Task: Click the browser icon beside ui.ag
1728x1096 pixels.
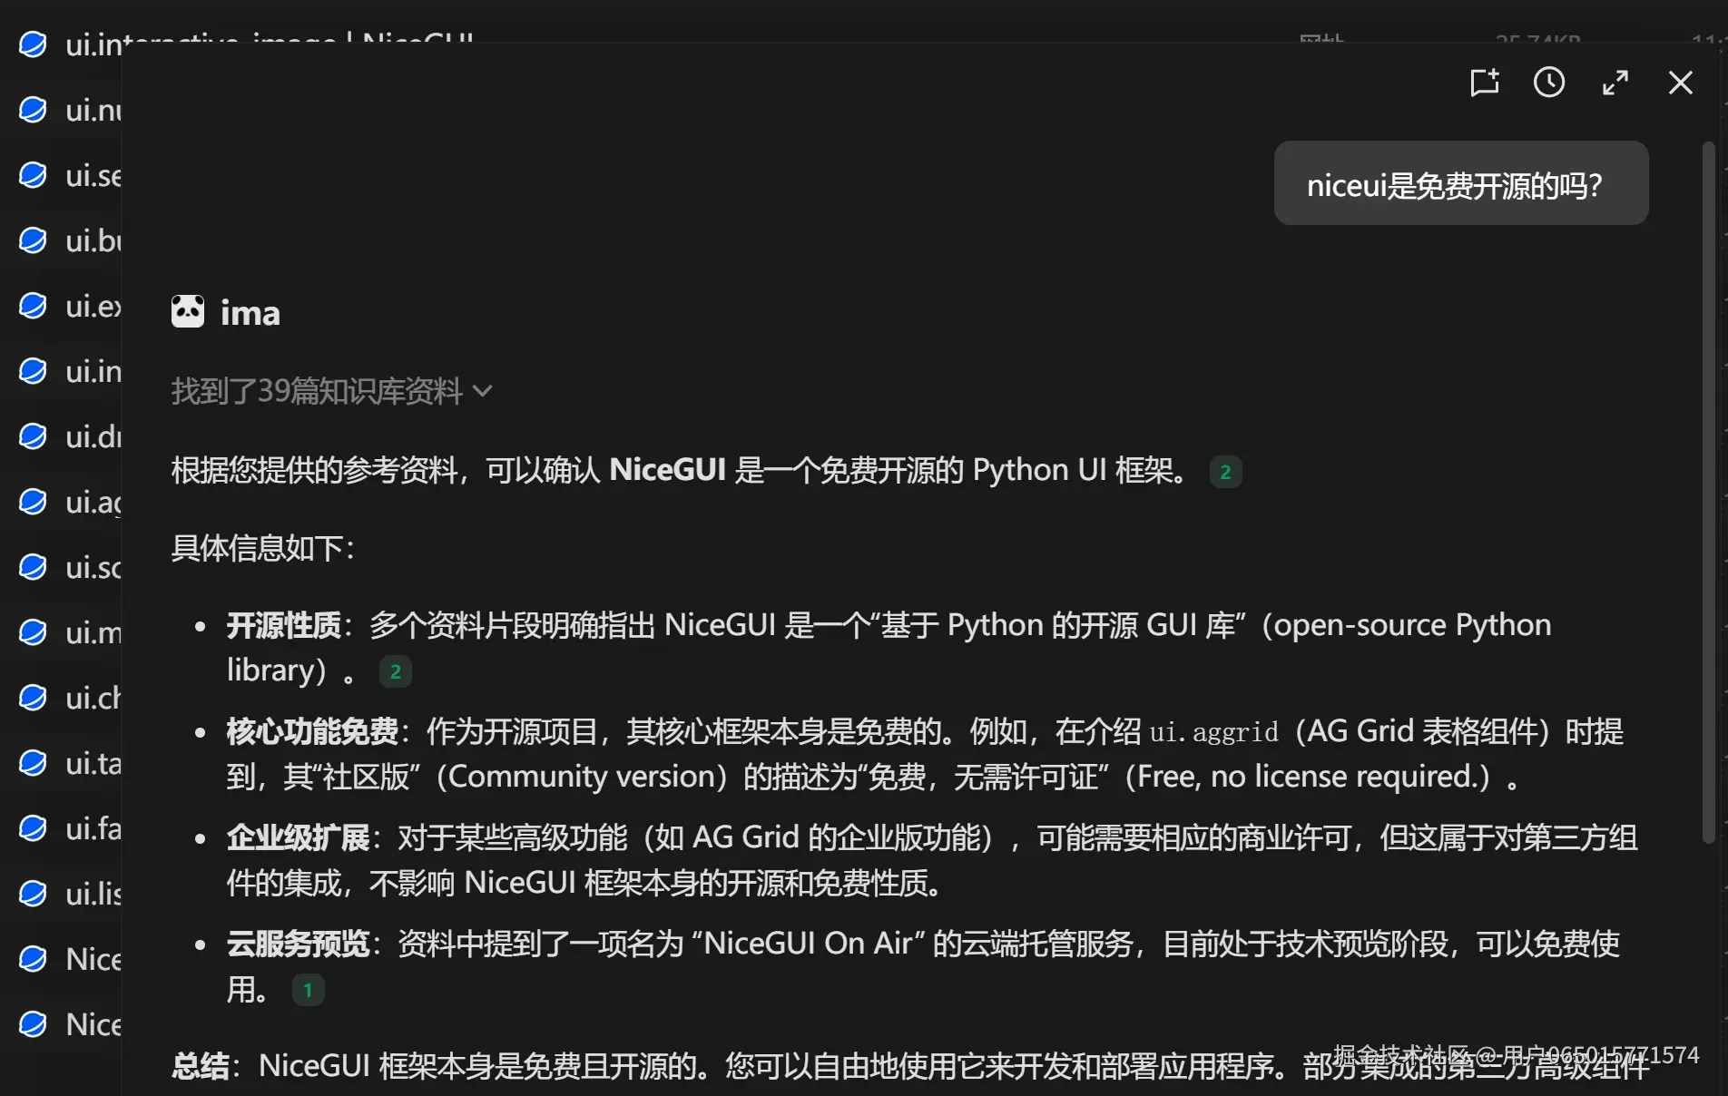Action: click(33, 502)
